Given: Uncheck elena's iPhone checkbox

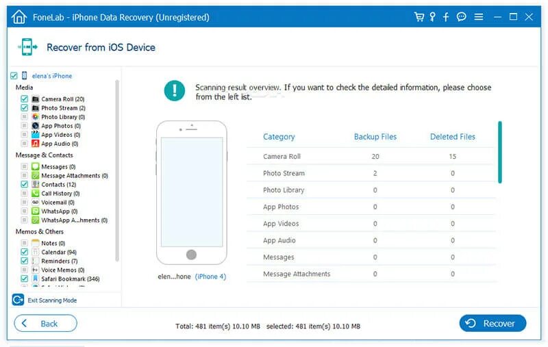Looking at the screenshot, I should 14,76.
